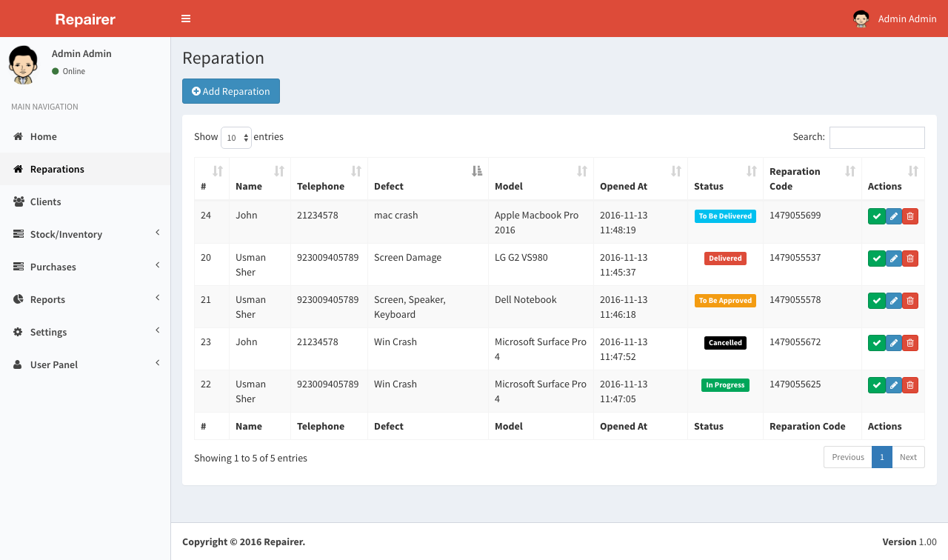The height and width of the screenshot is (560, 948).
Task: Delete the In Progress reparation 22
Action: point(910,385)
